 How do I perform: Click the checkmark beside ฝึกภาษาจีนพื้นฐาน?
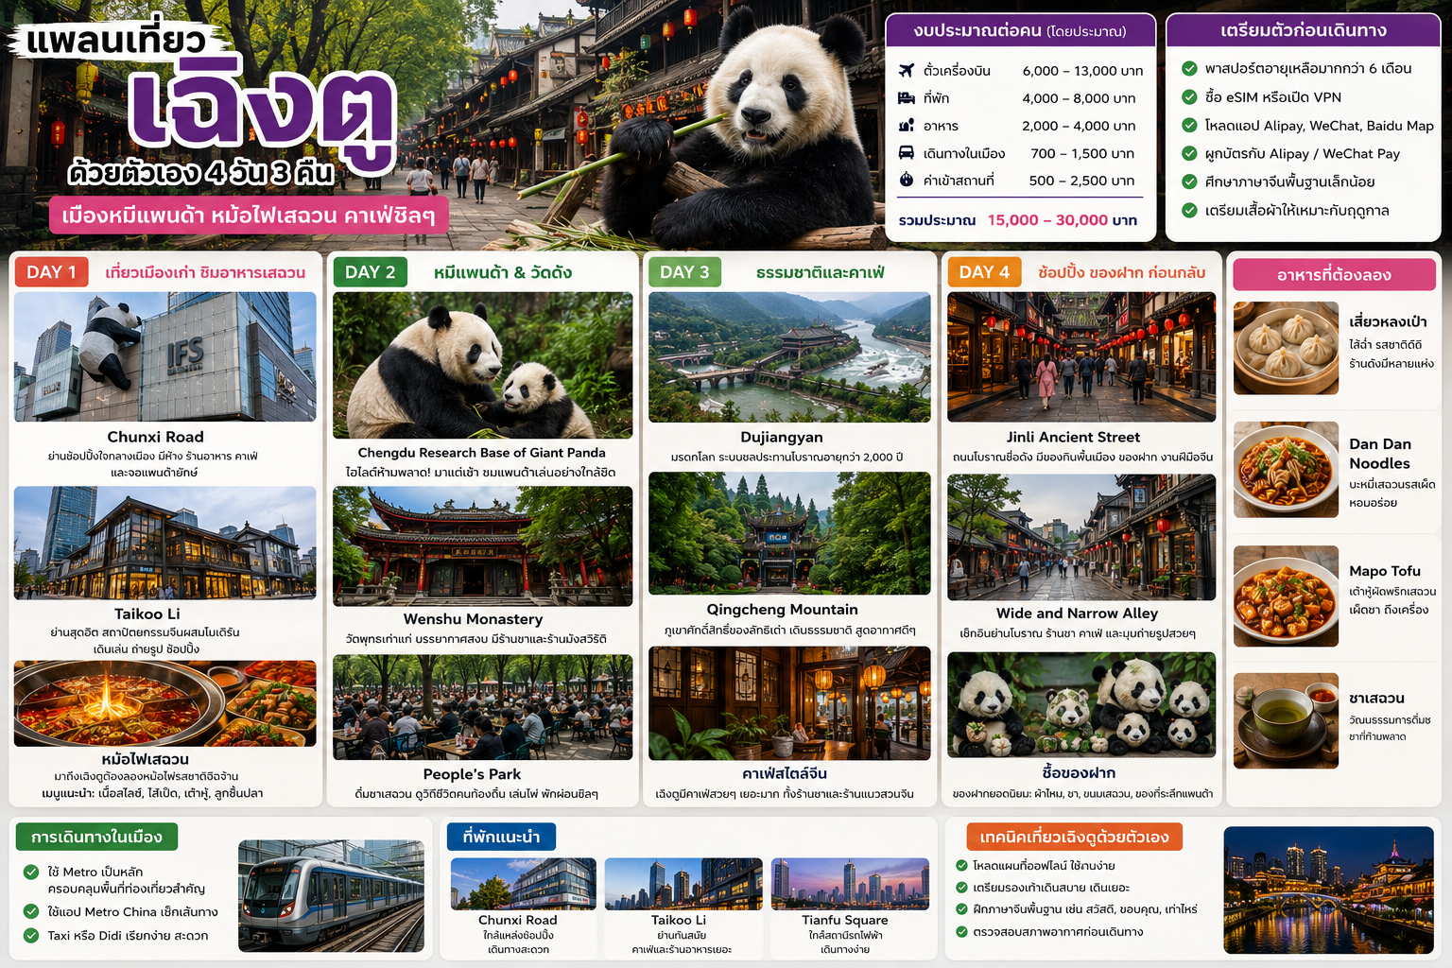[x=962, y=909]
